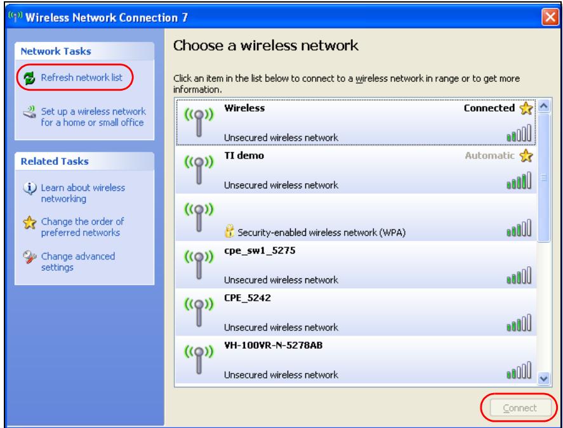
Task: Click the network list scrollbar thumb
Action: 543,178
